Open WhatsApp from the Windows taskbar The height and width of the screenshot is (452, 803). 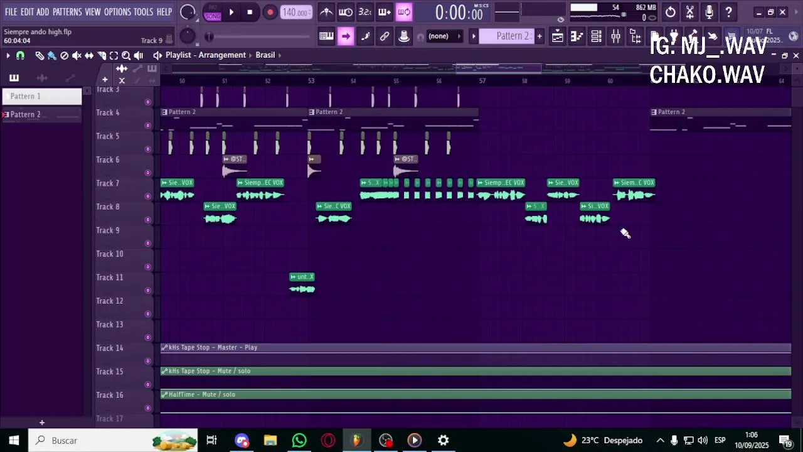(x=299, y=440)
